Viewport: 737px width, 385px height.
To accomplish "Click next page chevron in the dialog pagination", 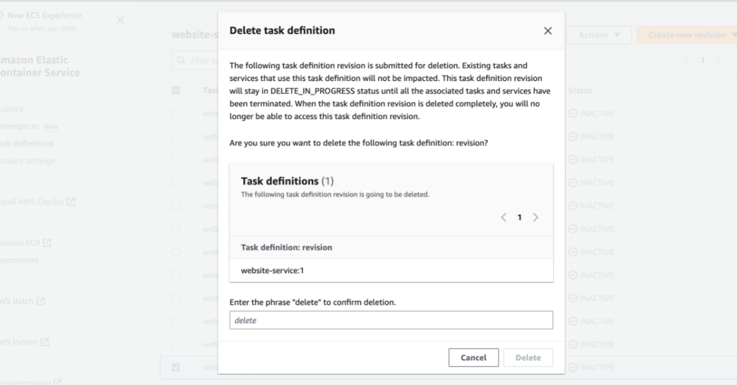I will (535, 217).
